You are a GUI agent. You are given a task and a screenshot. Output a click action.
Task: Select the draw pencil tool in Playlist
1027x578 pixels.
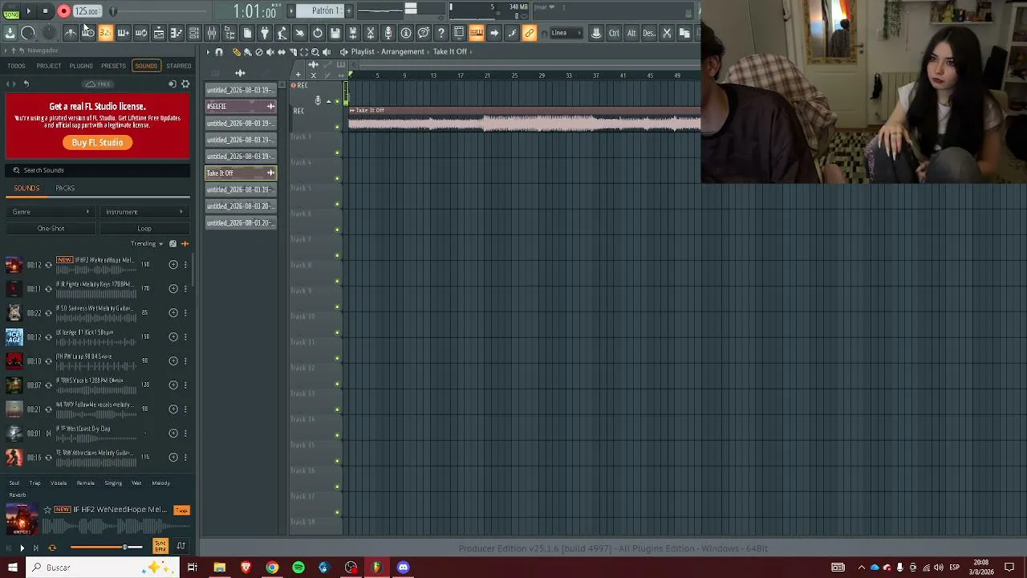[236, 52]
